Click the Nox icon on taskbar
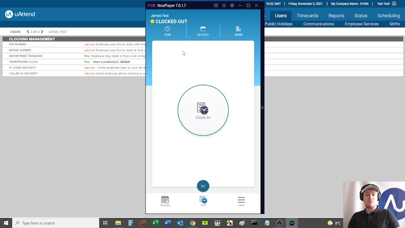The image size is (405, 228). [x=292, y=223]
